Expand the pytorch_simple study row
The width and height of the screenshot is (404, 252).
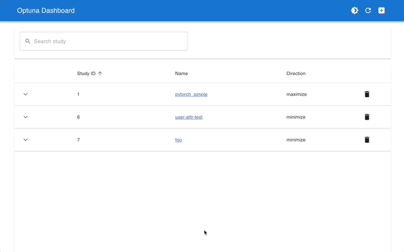(x=26, y=94)
